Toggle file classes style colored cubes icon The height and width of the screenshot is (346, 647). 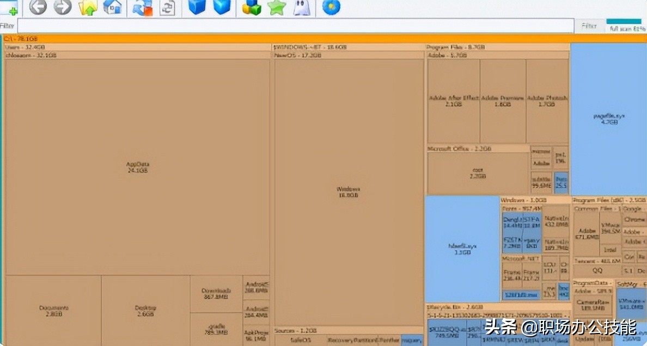(252, 7)
